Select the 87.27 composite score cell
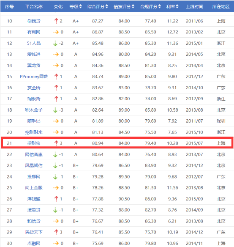The height and width of the screenshot is (247, 234). tap(98, 21)
